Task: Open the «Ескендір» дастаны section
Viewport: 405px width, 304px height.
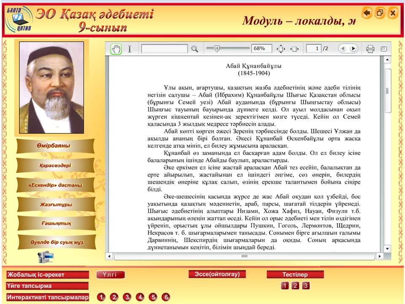Action: click(55, 185)
